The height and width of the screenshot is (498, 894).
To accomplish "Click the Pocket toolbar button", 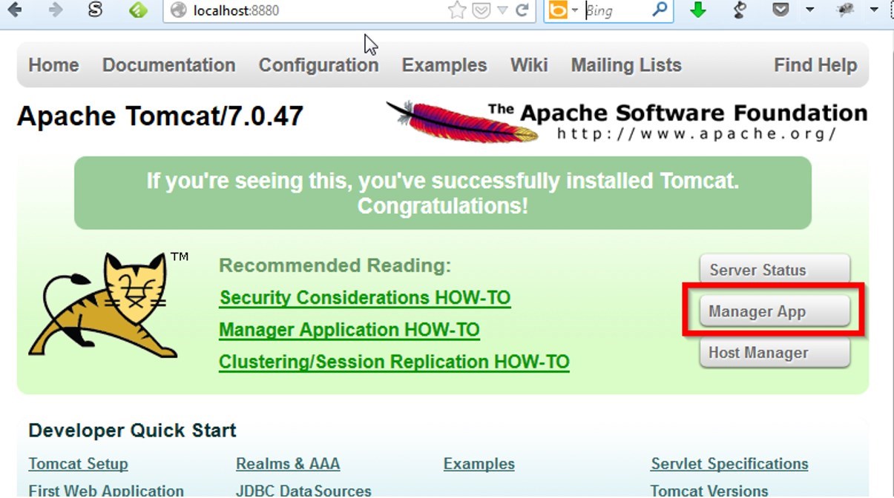I will [x=780, y=10].
